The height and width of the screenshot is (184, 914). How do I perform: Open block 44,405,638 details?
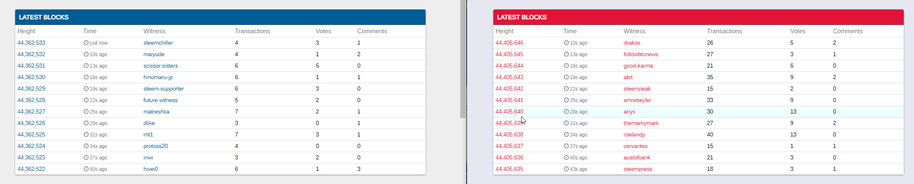(509, 134)
